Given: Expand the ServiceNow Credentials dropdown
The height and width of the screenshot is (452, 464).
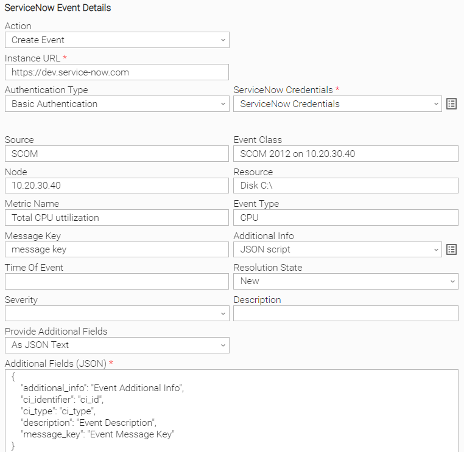Looking at the screenshot, I should [337, 104].
